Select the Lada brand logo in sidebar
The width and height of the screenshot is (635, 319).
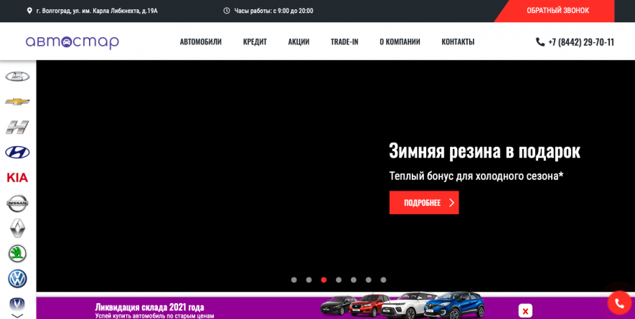pyautogui.click(x=17, y=76)
